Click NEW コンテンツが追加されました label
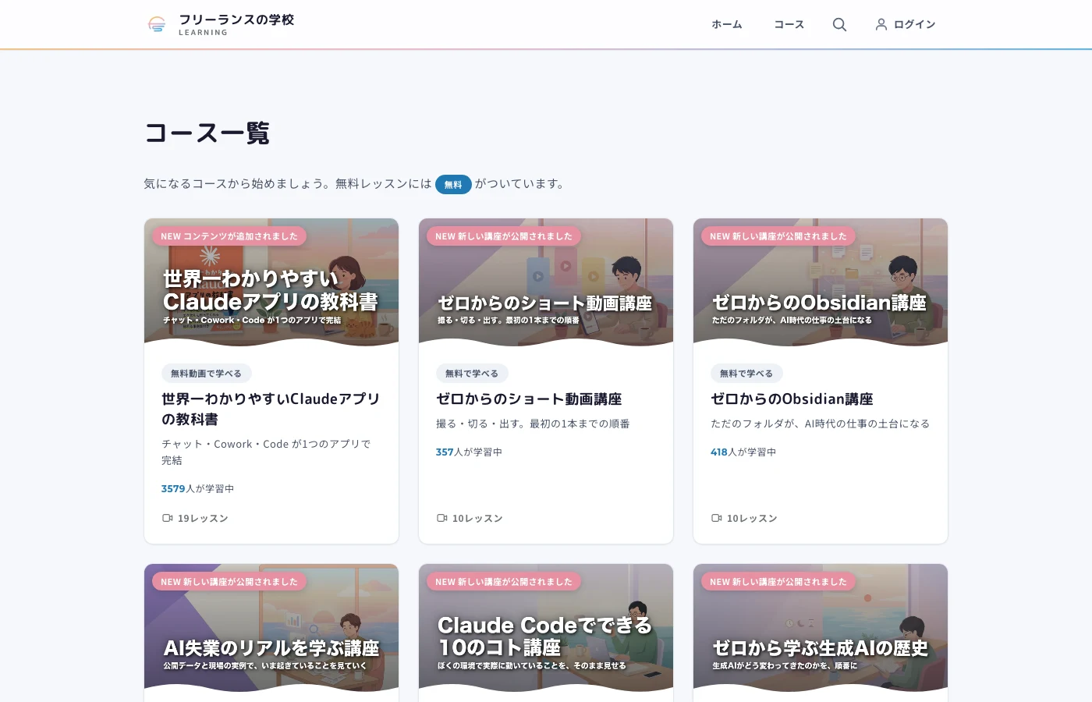Image resolution: width=1092 pixels, height=702 pixels. pos(229,236)
